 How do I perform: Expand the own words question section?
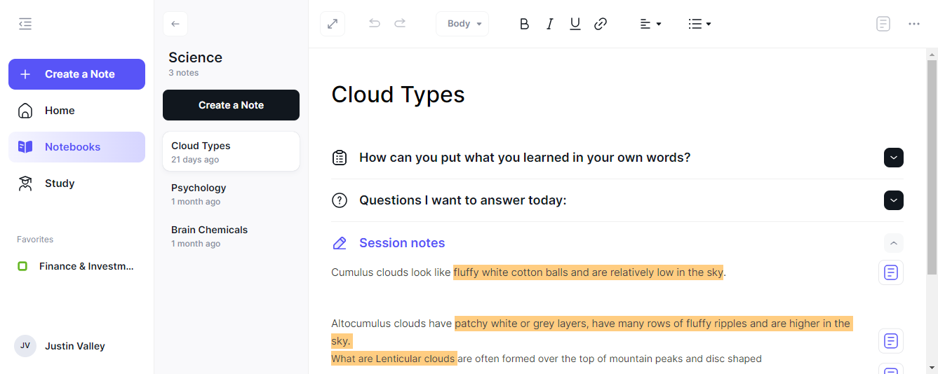894,158
